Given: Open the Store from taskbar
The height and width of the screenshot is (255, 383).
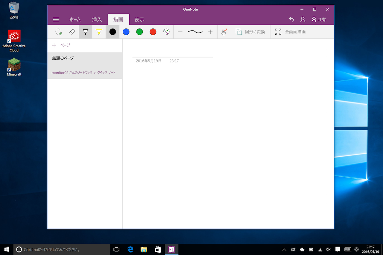Looking at the screenshot, I should [158, 249].
